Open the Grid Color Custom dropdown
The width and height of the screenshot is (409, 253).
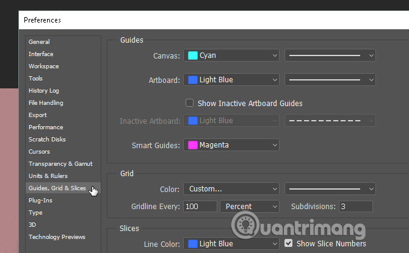point(231,189)
